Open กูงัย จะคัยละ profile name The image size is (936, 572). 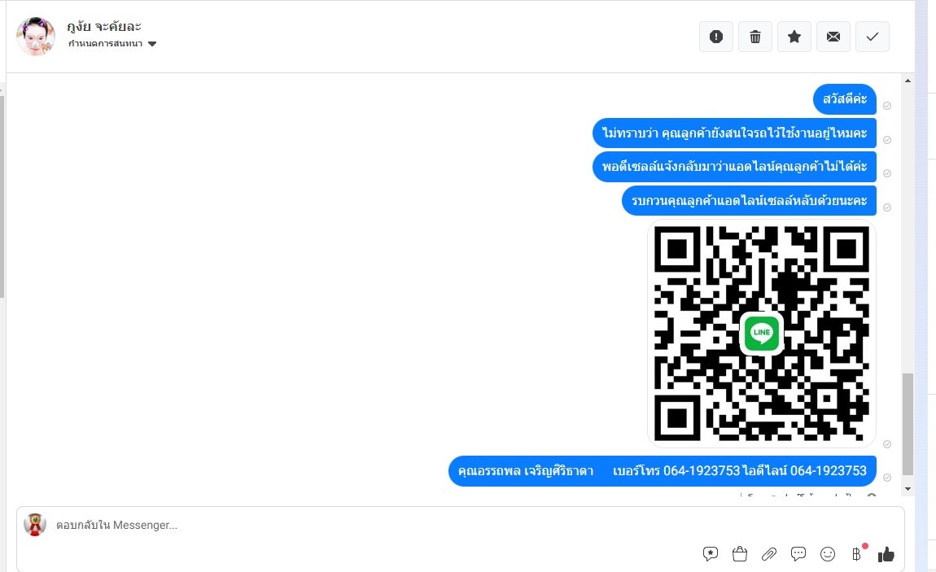pyautogui.click(x=104, y=26)
